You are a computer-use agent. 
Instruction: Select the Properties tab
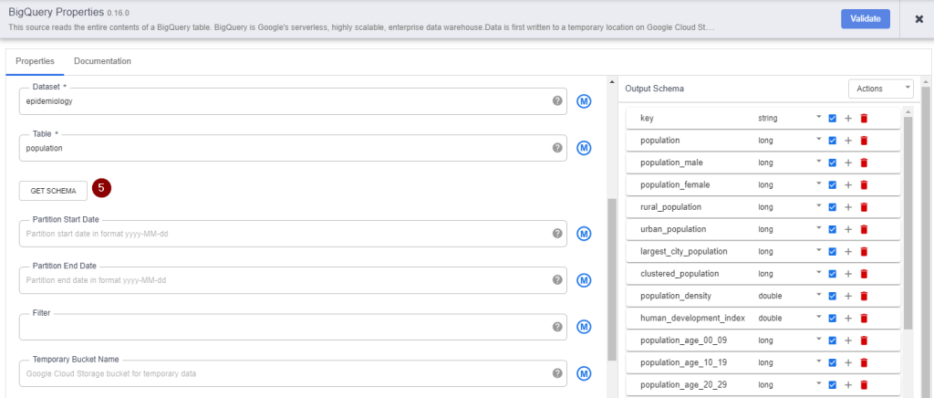[x=35, y=61]
